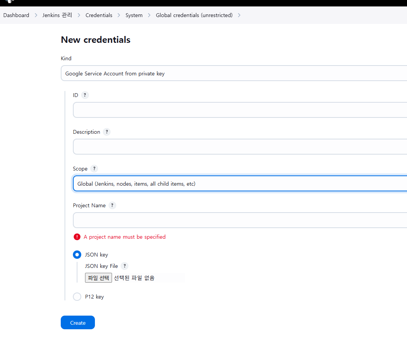Open Global credentials (unrestricted) breadcrumb
This screenshot has height=341, width=407.
pos(194,15)
